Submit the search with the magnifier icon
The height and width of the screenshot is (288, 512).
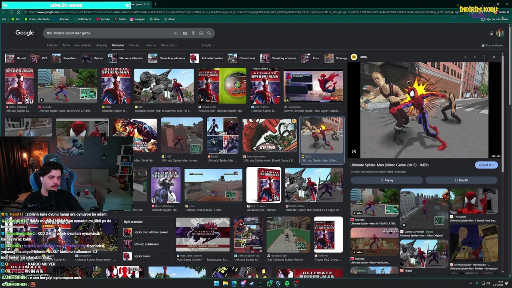209,33
